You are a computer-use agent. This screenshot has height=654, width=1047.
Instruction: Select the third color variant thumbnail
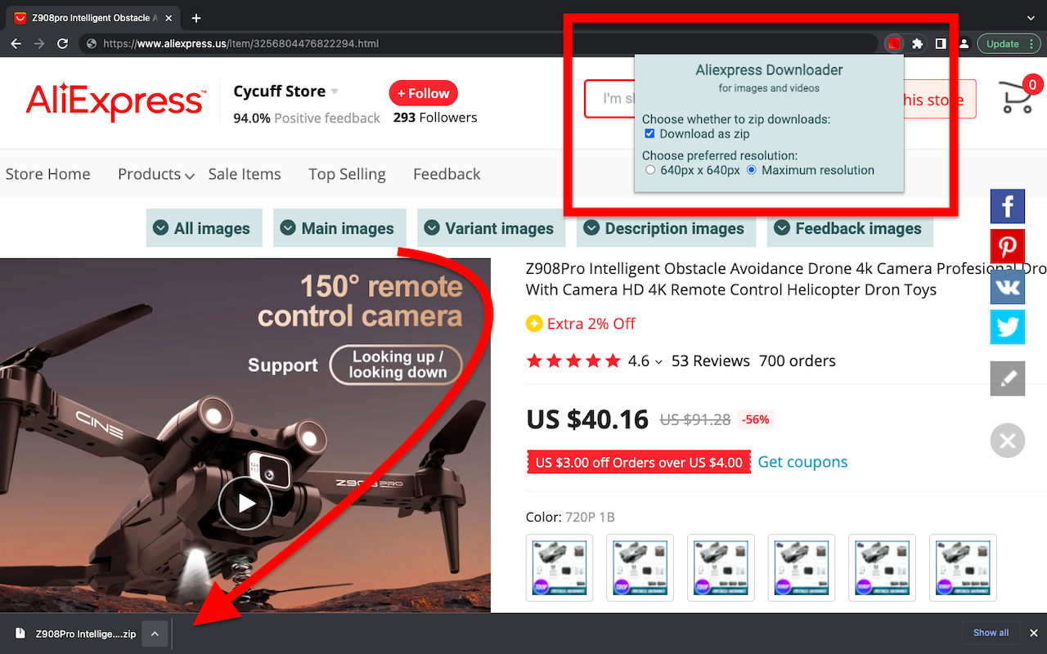[x=721, y=567]
